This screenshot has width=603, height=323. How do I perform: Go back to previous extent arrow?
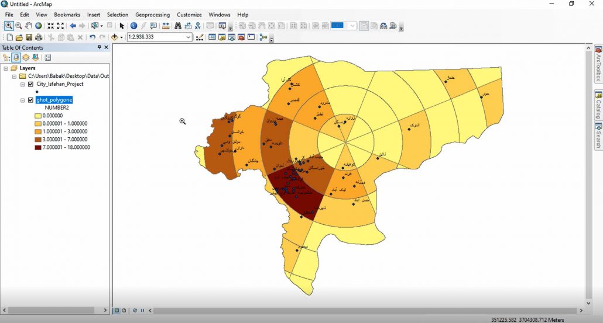coord(73,26)
